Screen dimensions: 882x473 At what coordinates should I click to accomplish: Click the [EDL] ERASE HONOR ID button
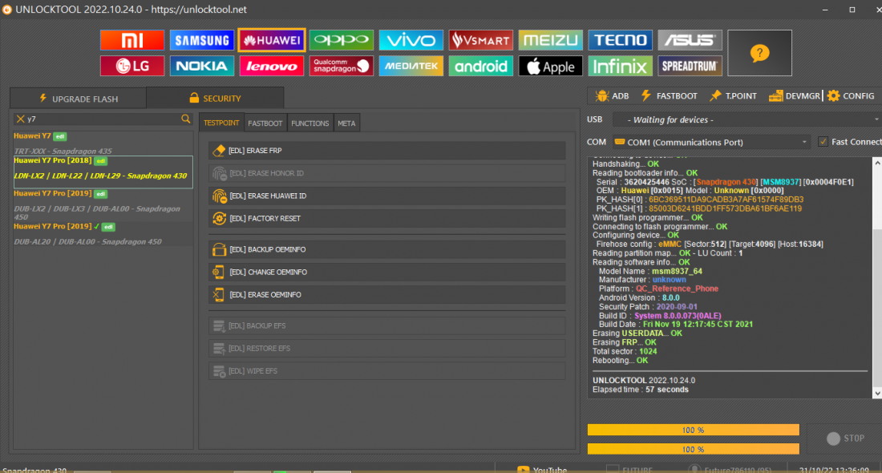pyautogui.click(x=387, y=173)
